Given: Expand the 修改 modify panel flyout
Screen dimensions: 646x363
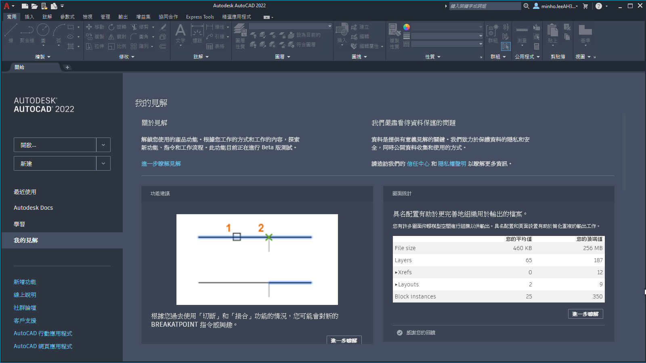Looking at the screenshot, I should (x=127, y=57).
